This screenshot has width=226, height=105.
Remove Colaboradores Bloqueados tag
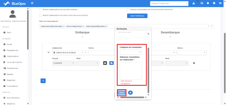coord(107,26)
